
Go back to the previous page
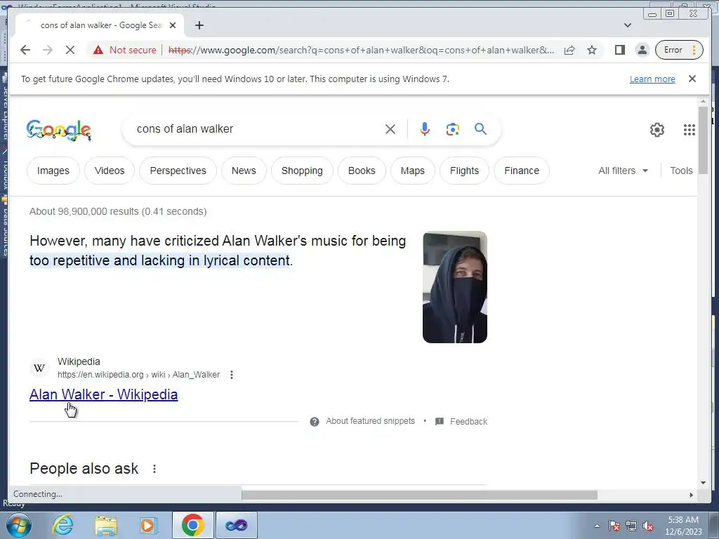tap(25, 50)
